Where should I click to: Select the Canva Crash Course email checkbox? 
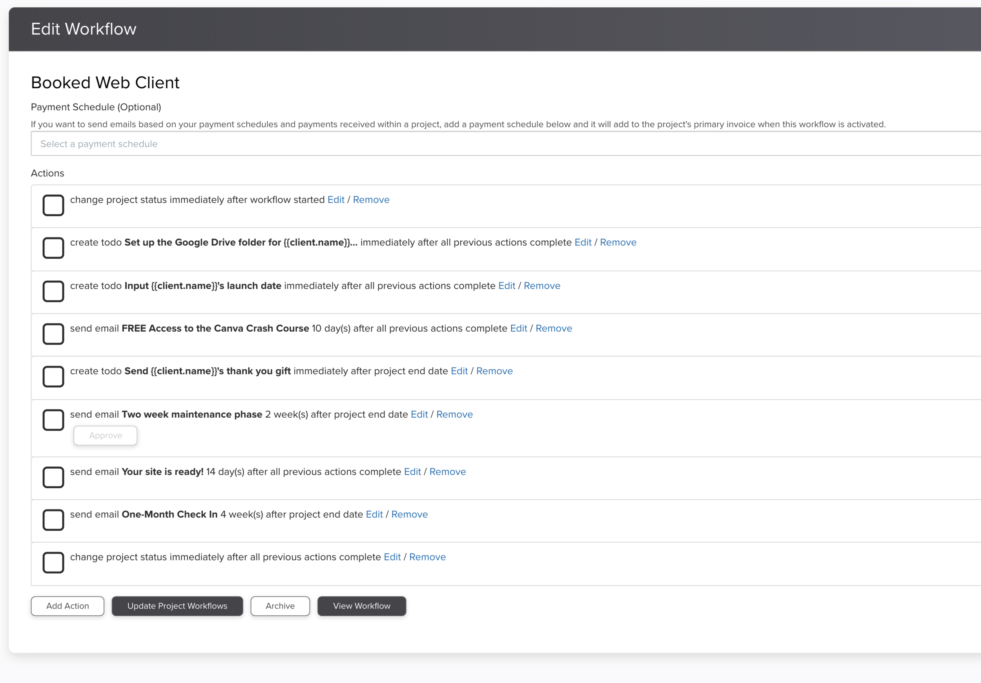53,334
